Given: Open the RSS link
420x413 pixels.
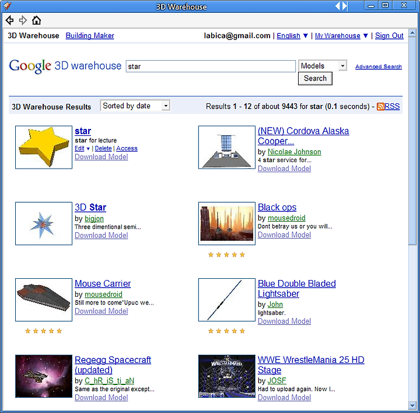Looking at the screenshot, I should click(x=392, y=106).
